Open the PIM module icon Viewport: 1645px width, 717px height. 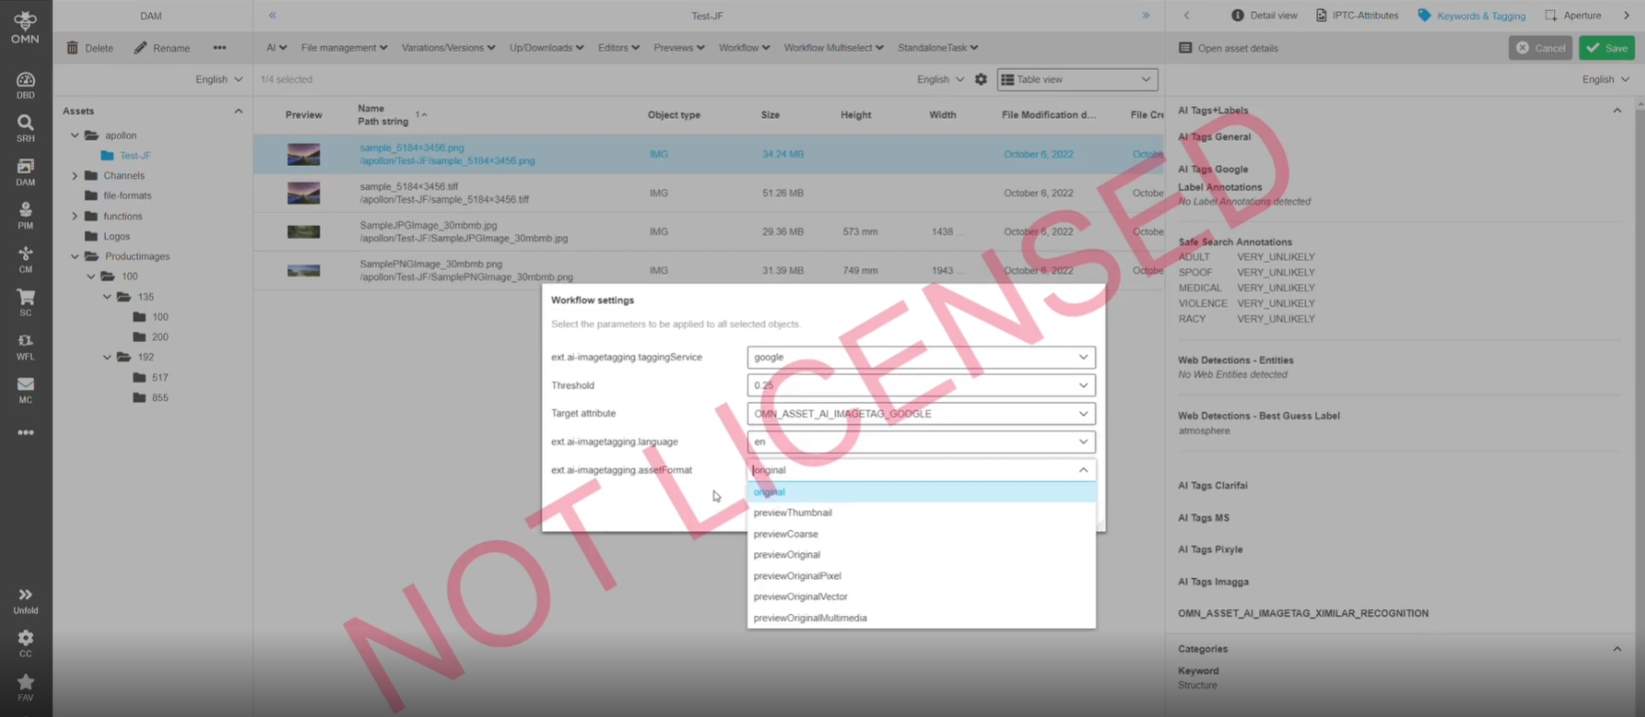pyautogui.click(x=25, y=215)
